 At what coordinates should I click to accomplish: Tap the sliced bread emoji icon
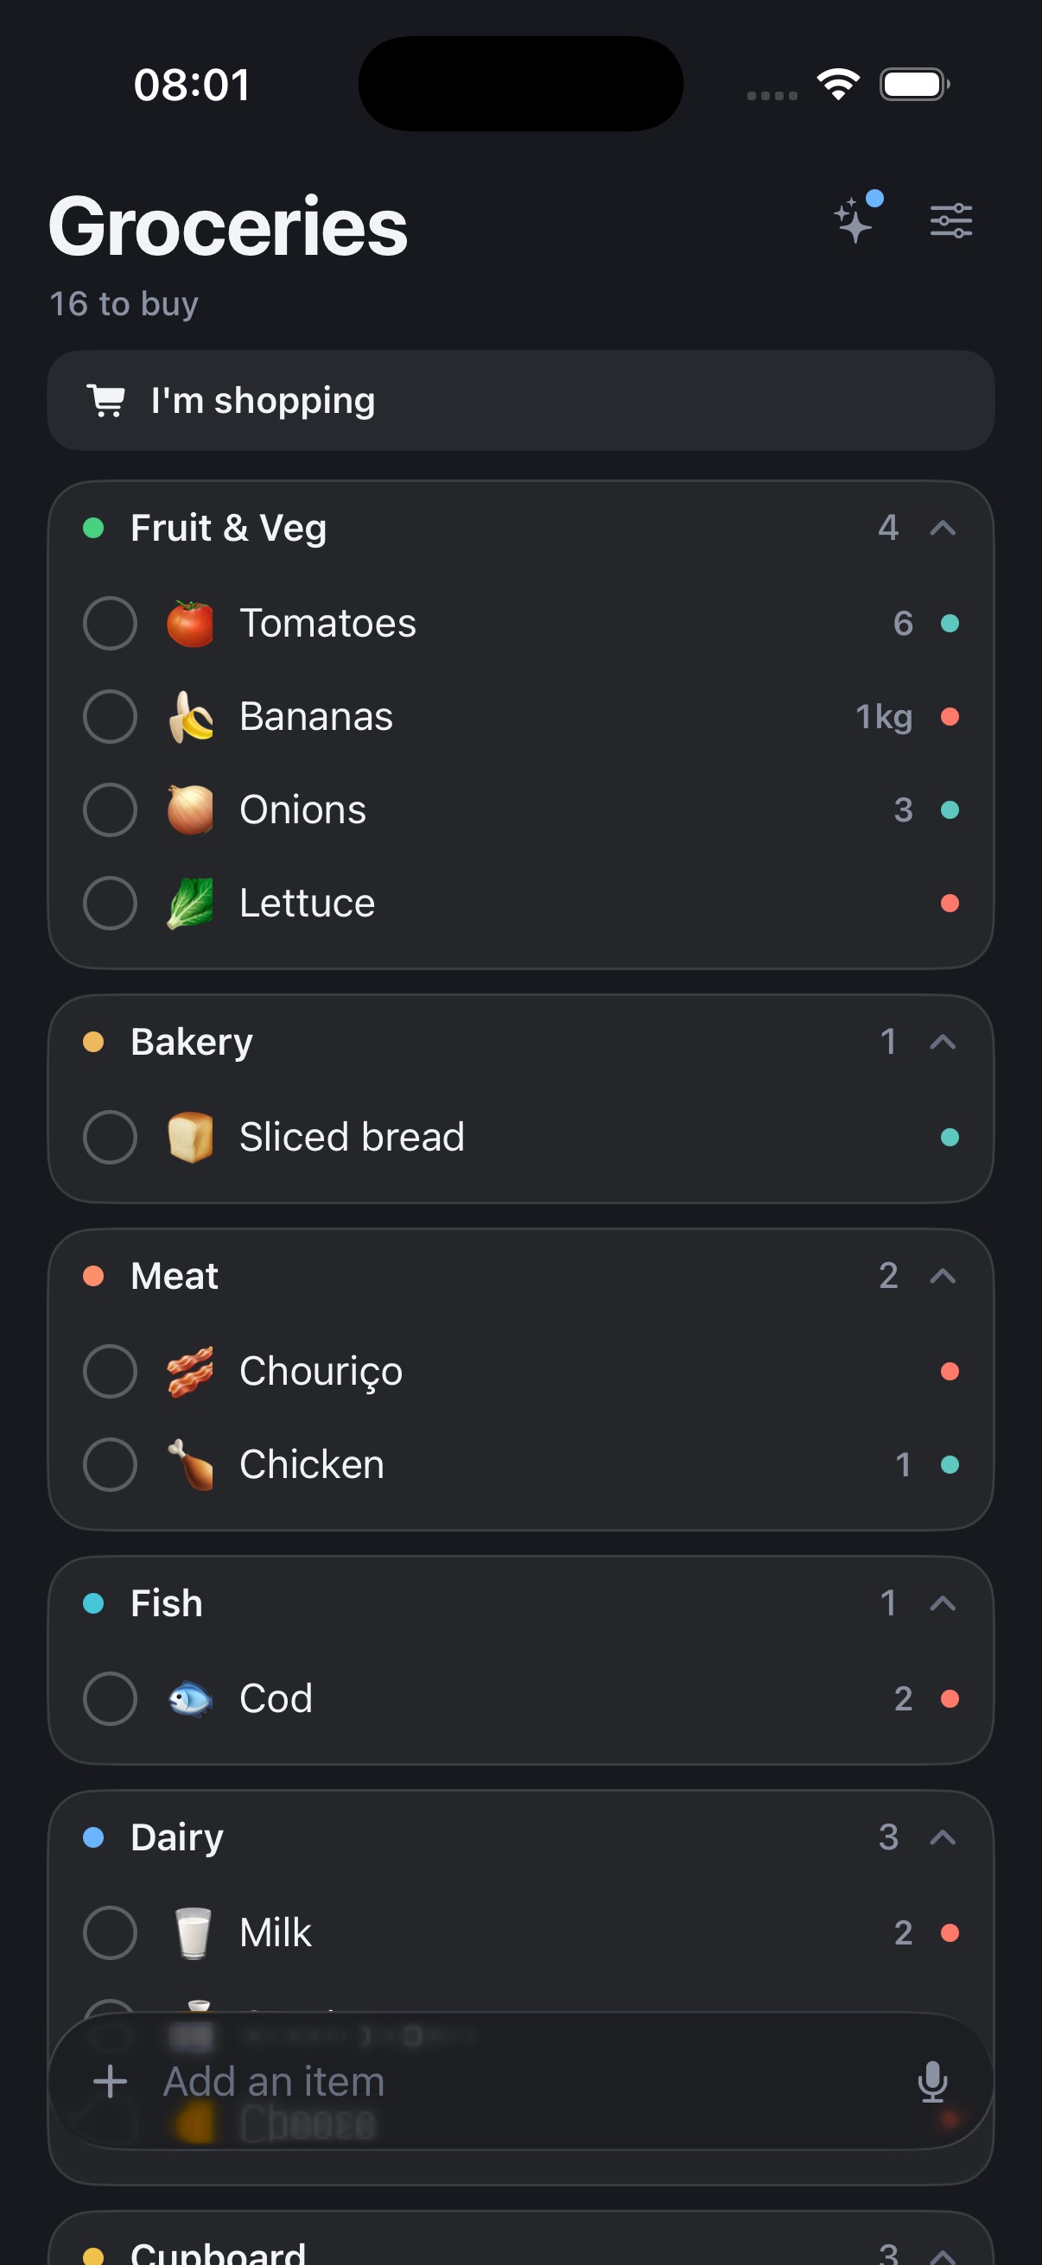(190, 1137)
